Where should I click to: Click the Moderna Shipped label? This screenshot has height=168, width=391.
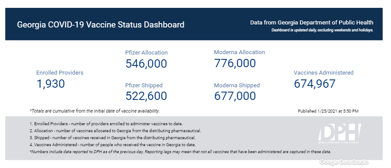pos(237,86)
